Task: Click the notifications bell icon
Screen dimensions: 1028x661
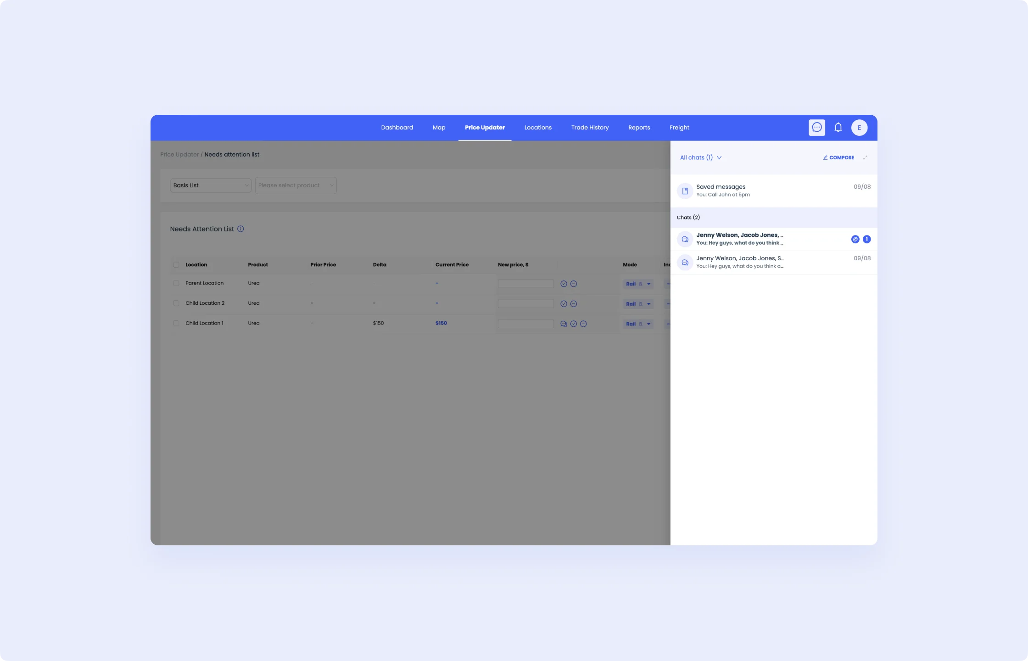Action: [x=838, y=128]
